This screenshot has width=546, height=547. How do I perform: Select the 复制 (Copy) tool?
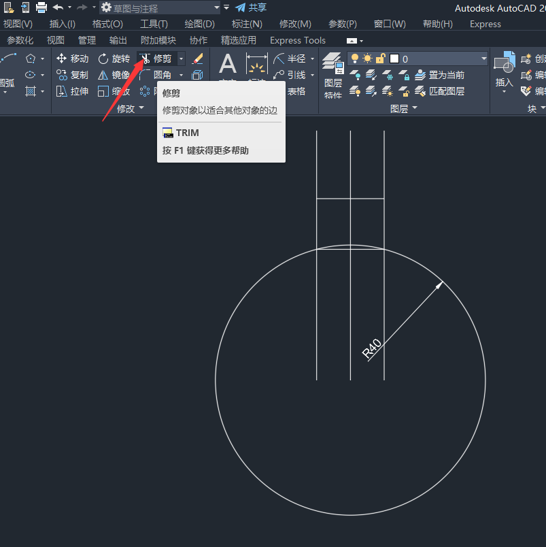tap(73, 75)
